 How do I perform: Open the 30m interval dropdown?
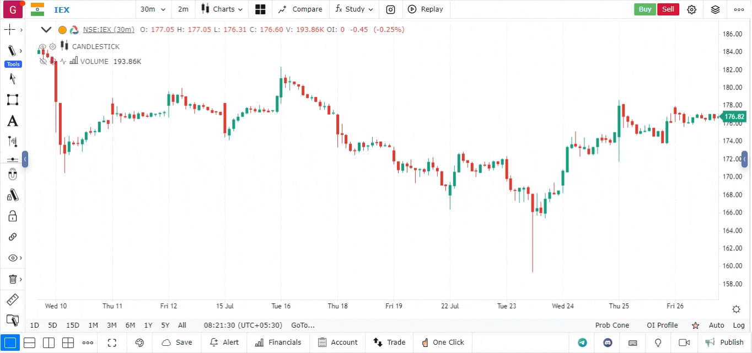153,9
